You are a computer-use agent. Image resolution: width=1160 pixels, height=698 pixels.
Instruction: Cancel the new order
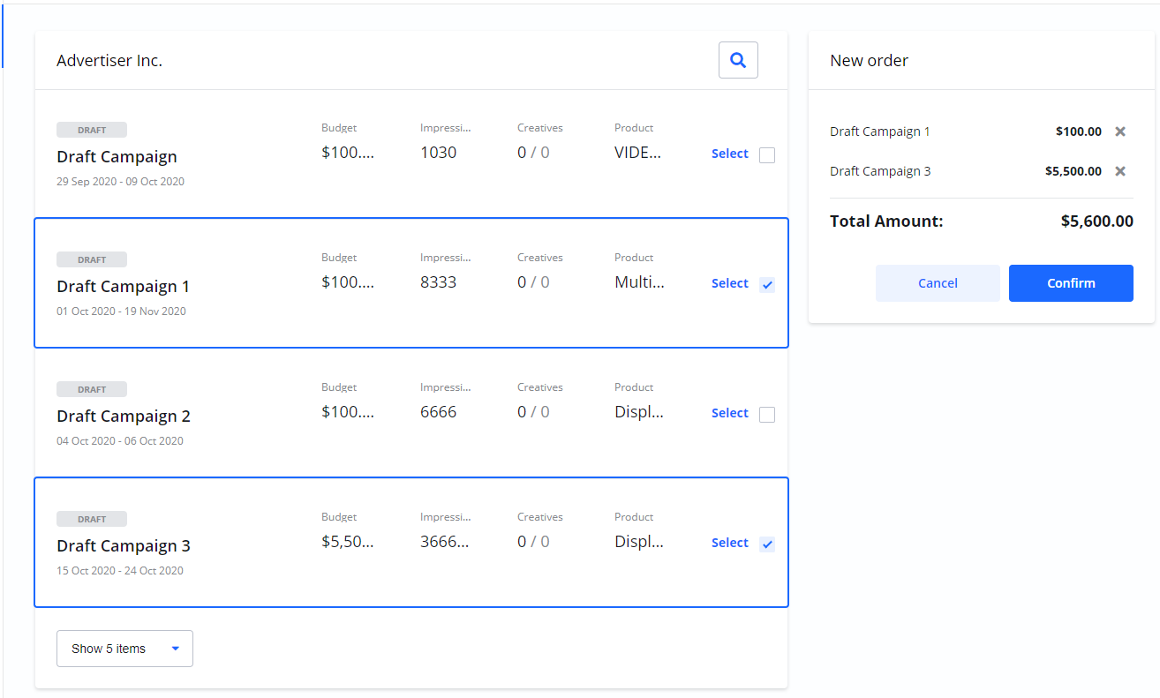click(x=938, y=283)
